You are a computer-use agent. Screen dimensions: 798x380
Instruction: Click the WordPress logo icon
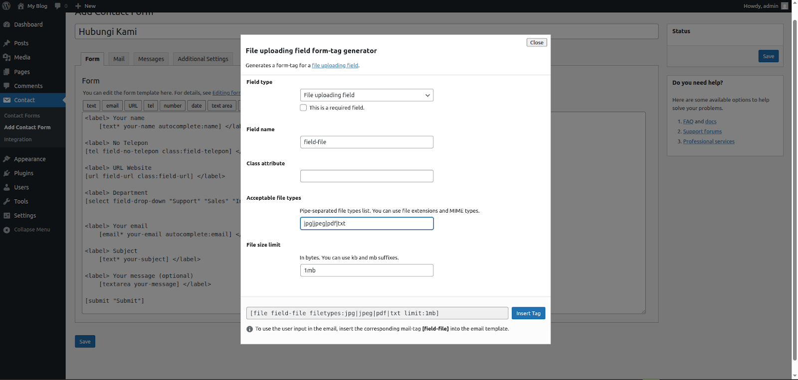(x=6, y=6)
